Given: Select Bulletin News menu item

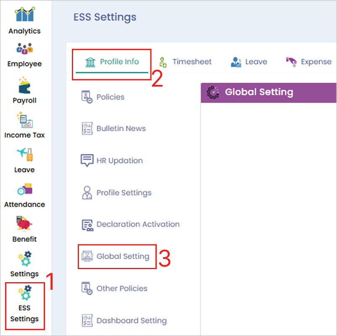Looking at the screenshot, I should coord(121,129).
